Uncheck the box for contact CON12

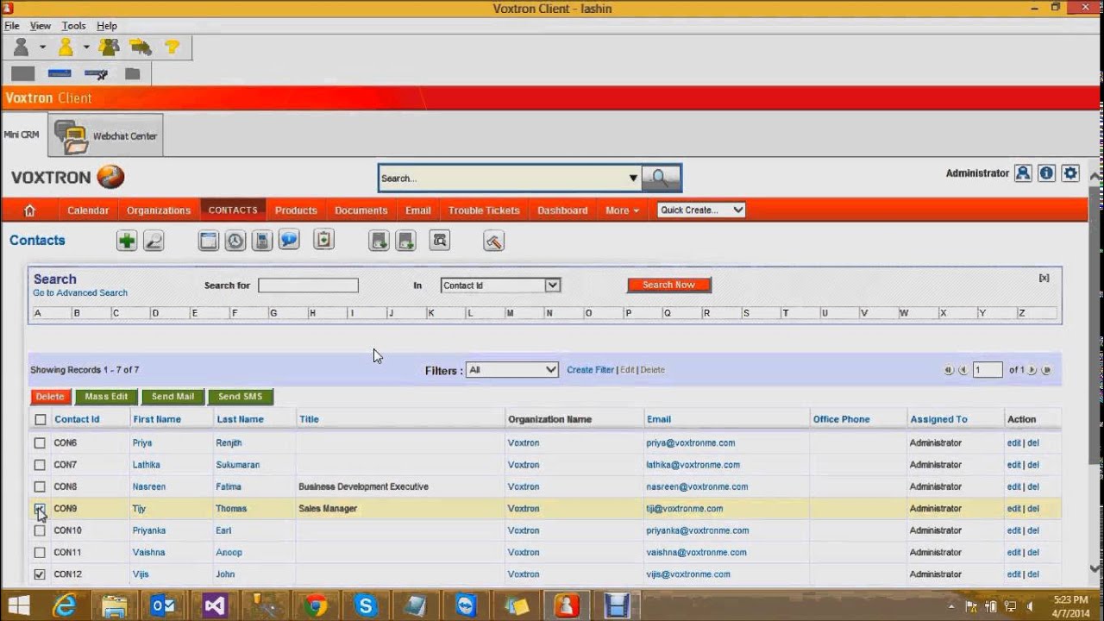40,574
